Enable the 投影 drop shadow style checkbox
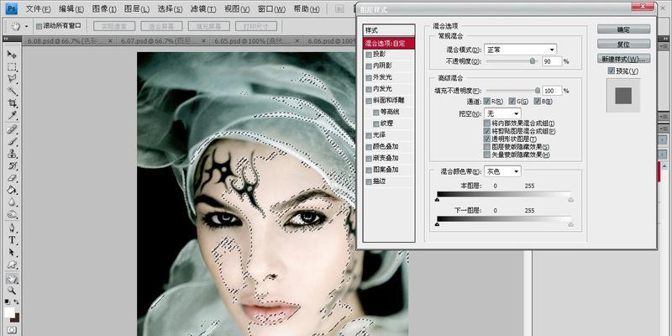Viewport: 672px width, 336px height. pyautogui.click(x=369, y=55)
